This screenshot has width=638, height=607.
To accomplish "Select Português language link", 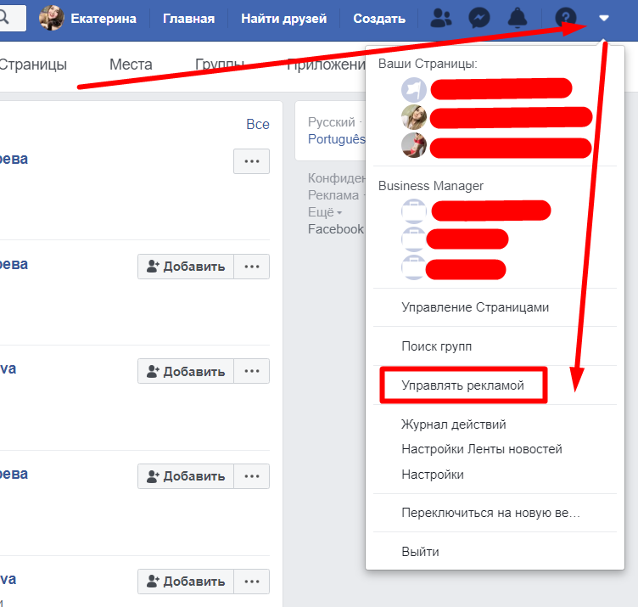I will pyautogui.click(x=337, y=139).
